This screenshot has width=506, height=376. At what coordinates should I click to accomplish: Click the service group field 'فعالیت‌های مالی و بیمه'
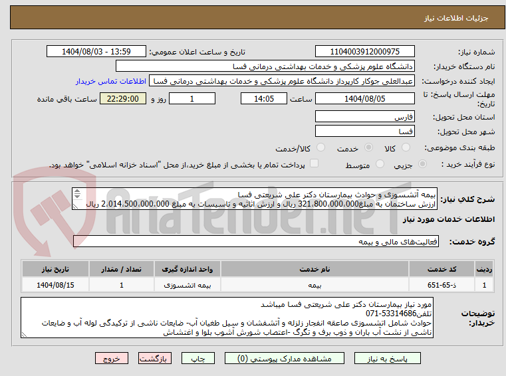point(256,242)
